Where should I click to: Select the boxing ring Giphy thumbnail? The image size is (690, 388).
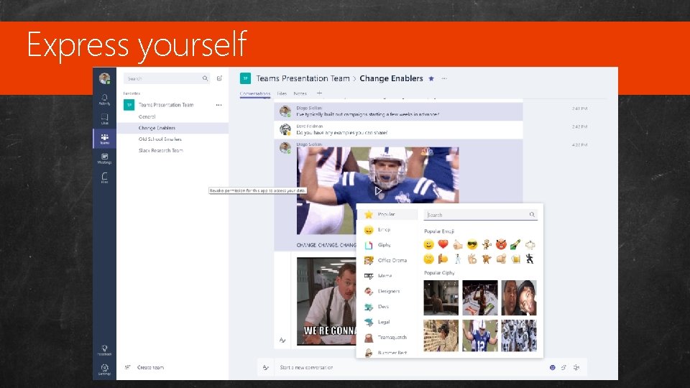pos(480,297)
